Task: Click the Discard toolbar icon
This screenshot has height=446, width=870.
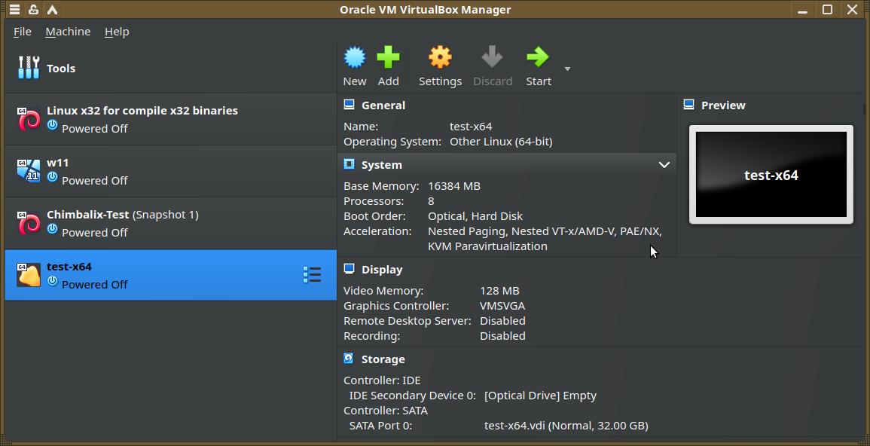Action: [x=492, y=58]
